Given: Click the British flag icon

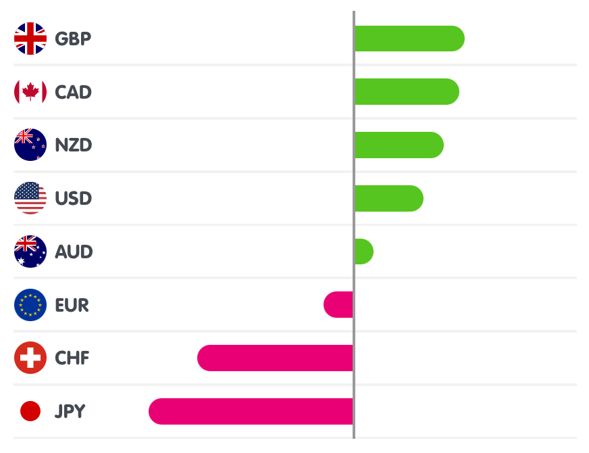Looking at the screenshot, I should coord(30,39).
